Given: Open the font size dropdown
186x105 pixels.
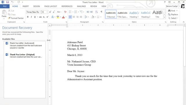Looking at the screenshot, I should [x=47, y=12].
